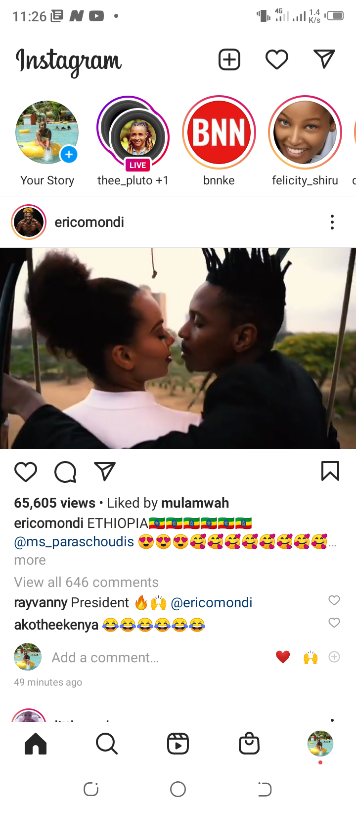View all 646 comments
The image size is (356, 813).
(86, 582)
